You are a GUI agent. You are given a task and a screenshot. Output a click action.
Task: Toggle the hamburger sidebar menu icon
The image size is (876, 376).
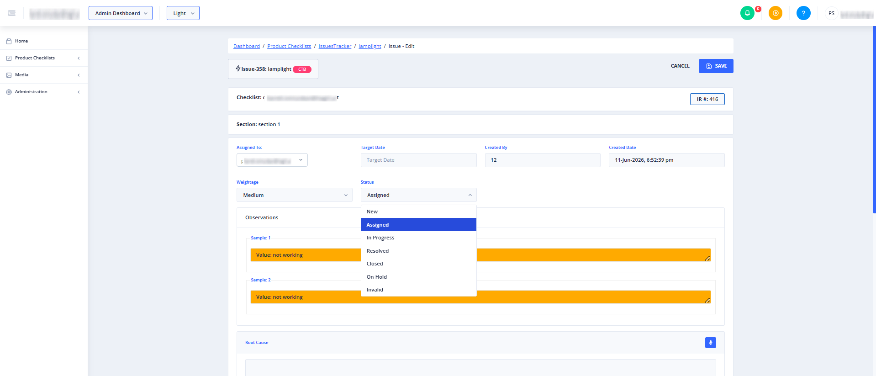(12, 13)
